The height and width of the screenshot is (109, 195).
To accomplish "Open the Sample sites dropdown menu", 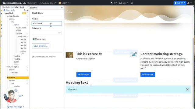I will [x=48, y=3].
